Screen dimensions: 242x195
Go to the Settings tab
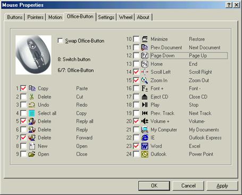pos(106,17)
